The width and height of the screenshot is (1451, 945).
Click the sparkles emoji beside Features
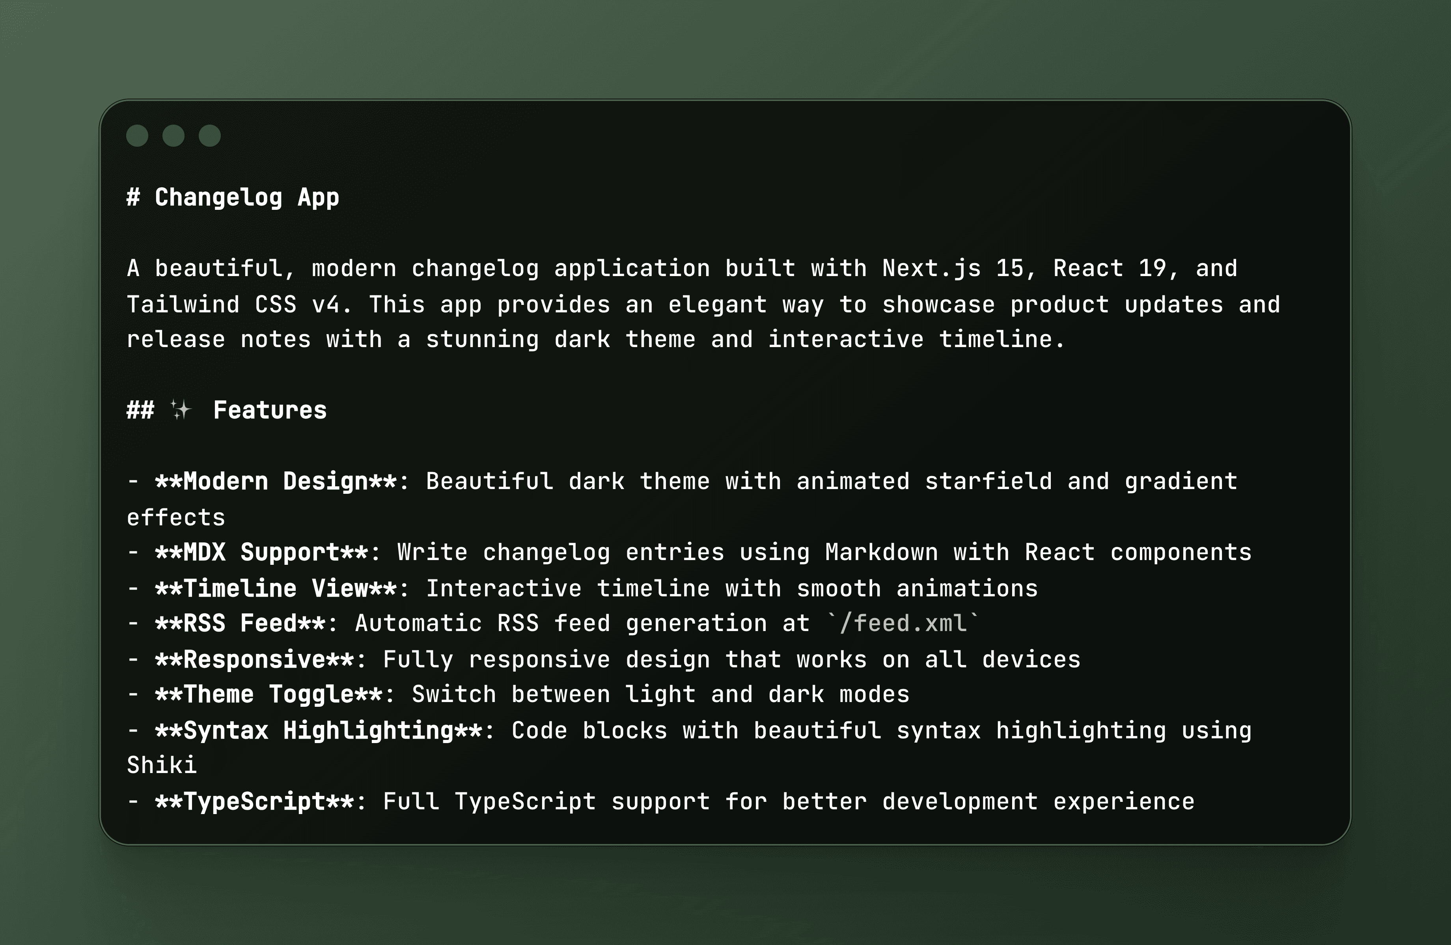[x=181, y=410]
